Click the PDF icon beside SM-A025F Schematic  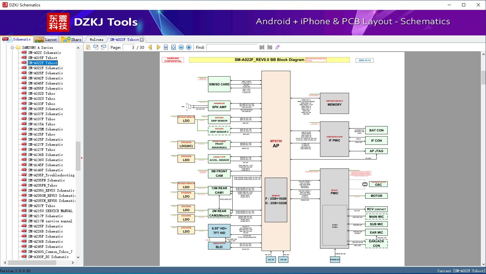tap(24, 73)
